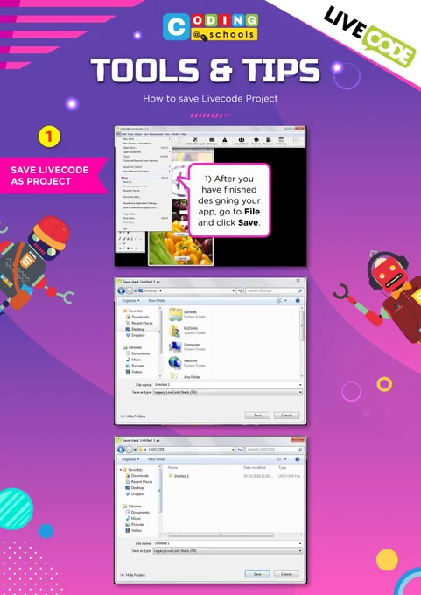The image size is (421, 595).
Task: Click refresh button beside Desktop address bar
Action: point(240,291)
